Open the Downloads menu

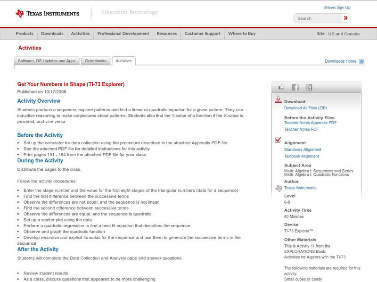(x=52, y=33)
